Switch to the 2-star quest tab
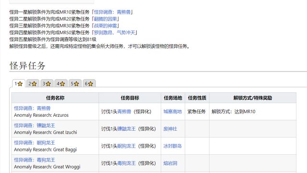The image size is (307, 173). 33,84
